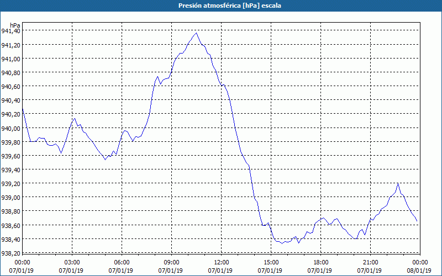Click the 941,00 y-axis value
This screenshot has height=276, width=442.
point(10,59)
